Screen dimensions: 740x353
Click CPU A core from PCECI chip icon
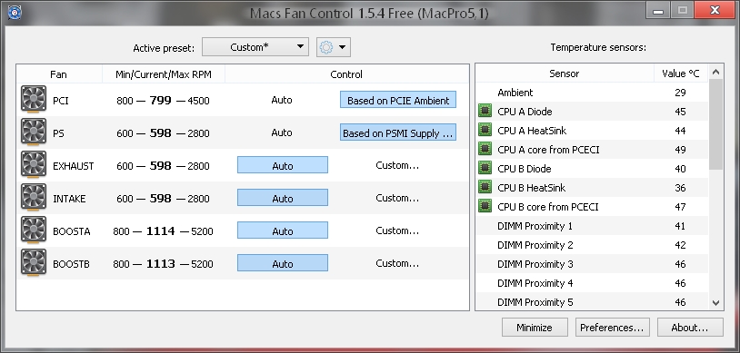[485, 150]
